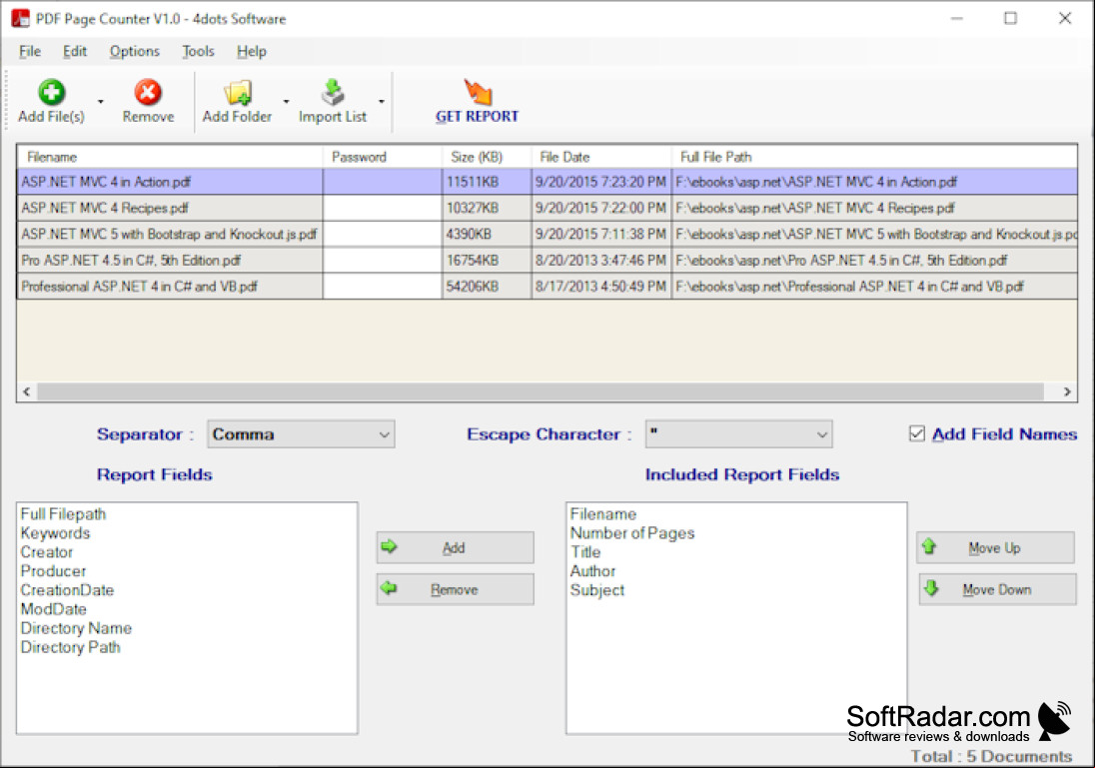Click the Move Down button label
This screenshot has width=1095, height=768.
pos(996,590)
